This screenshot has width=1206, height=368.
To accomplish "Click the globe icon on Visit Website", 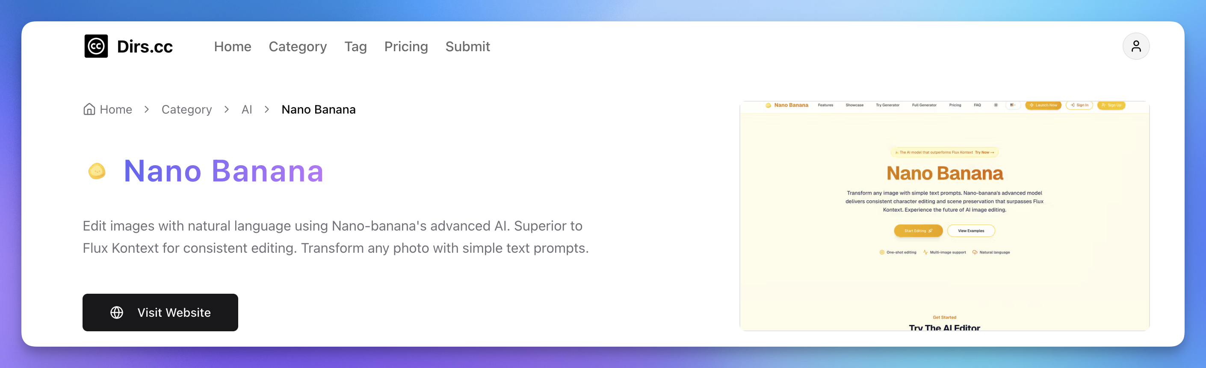I will [x=117, y=313].
